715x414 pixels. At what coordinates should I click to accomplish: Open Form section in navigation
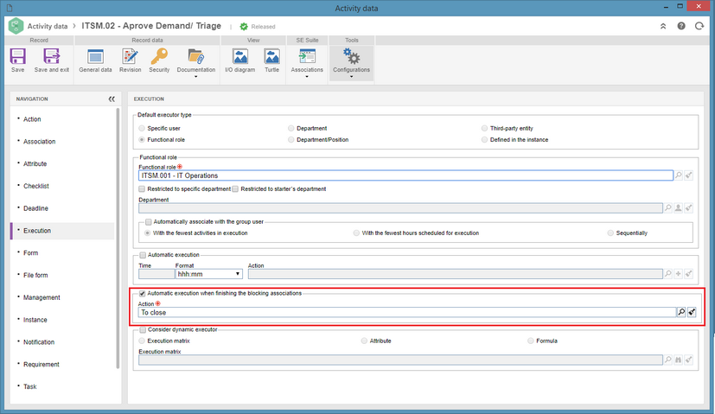click(x=30, y=253)
